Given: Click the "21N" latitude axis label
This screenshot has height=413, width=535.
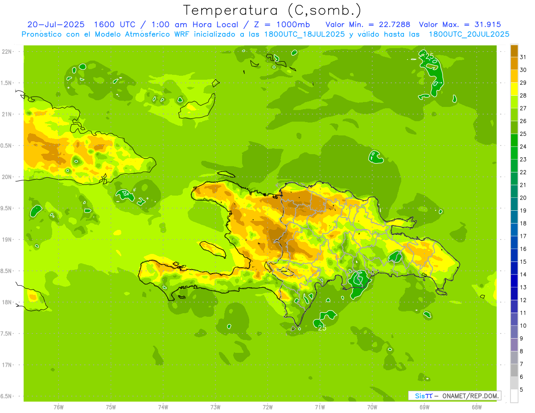Looking at the screenshot, I should (x=8, y=114).
